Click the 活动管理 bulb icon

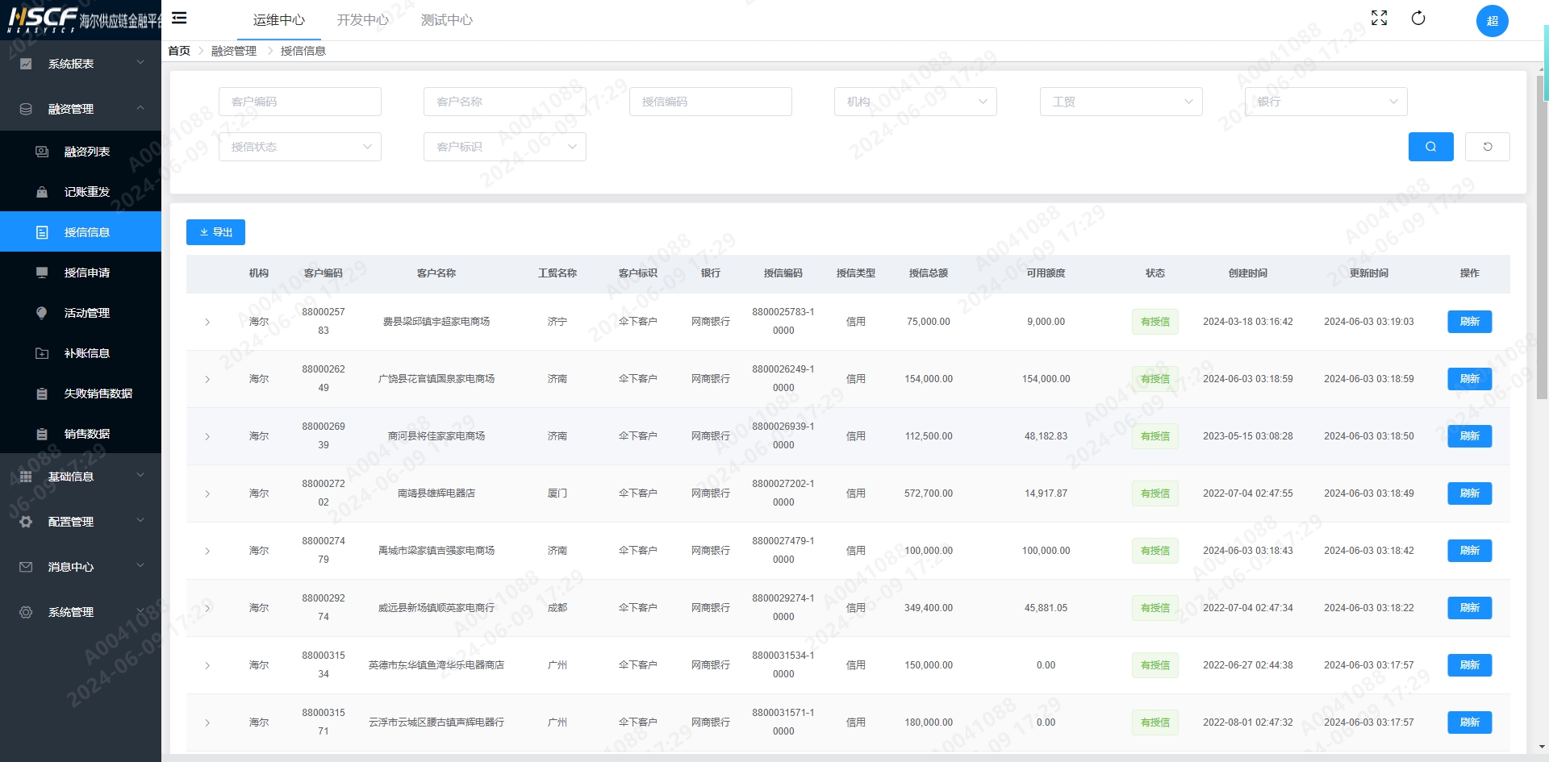click(42, 313)
